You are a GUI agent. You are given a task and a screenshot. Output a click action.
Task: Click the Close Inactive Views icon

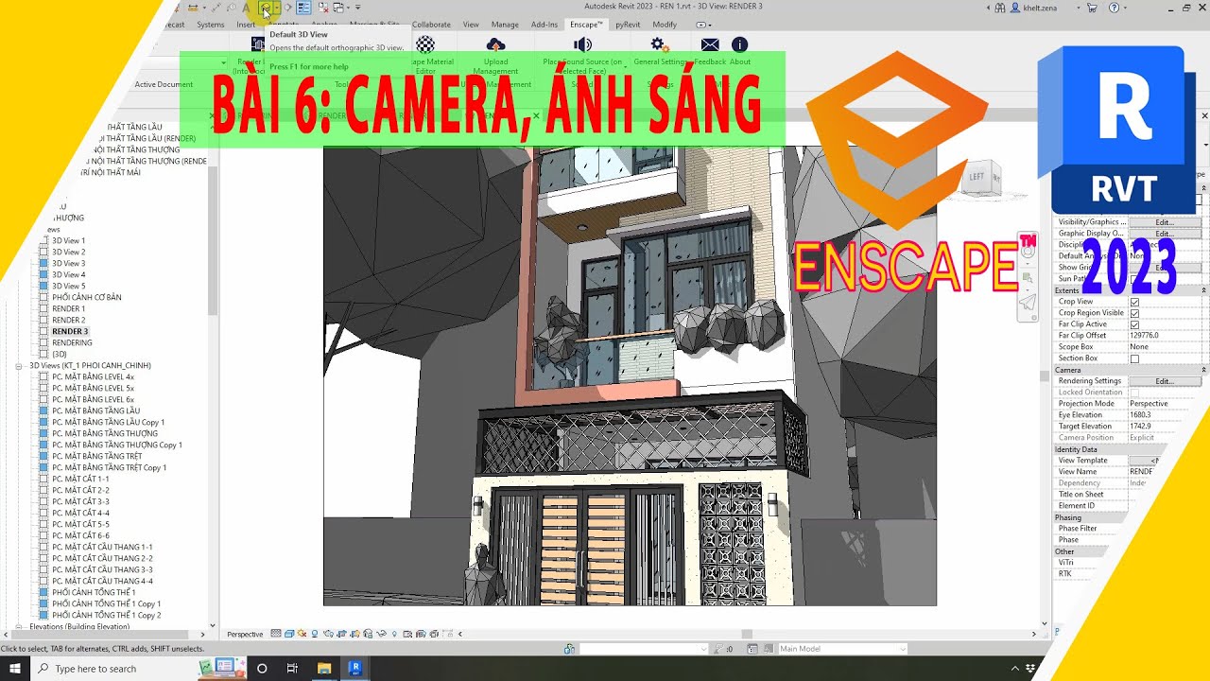pos(321,8)
